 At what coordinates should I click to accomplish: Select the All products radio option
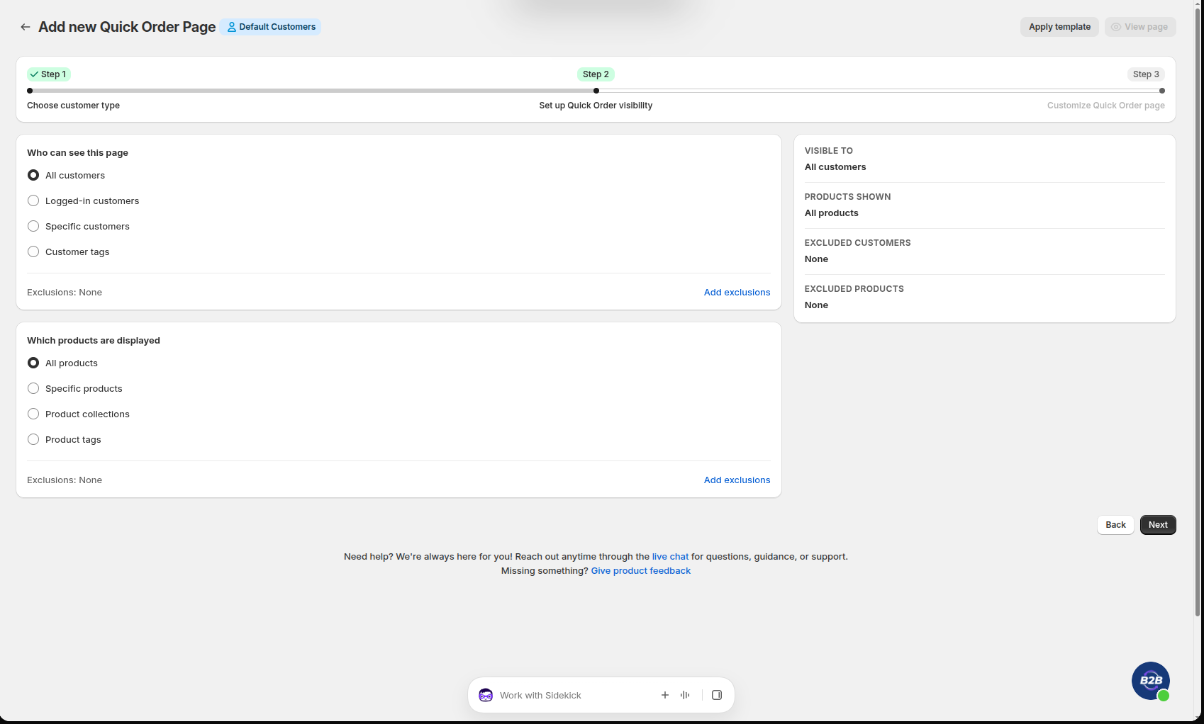pos(33,363)
